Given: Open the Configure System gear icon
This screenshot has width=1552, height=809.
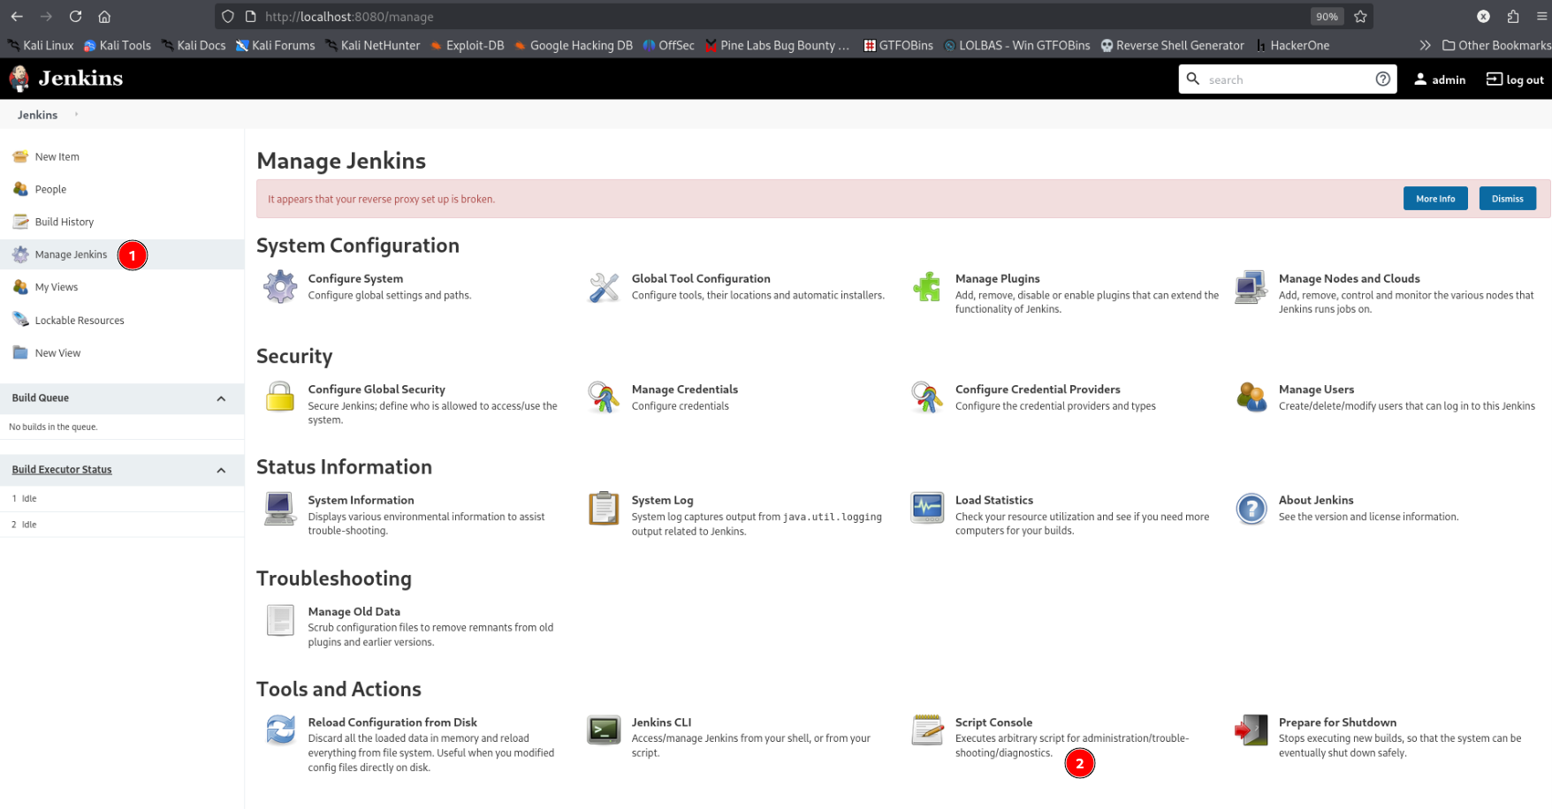Looking at the screenshot, I should 280,287.
